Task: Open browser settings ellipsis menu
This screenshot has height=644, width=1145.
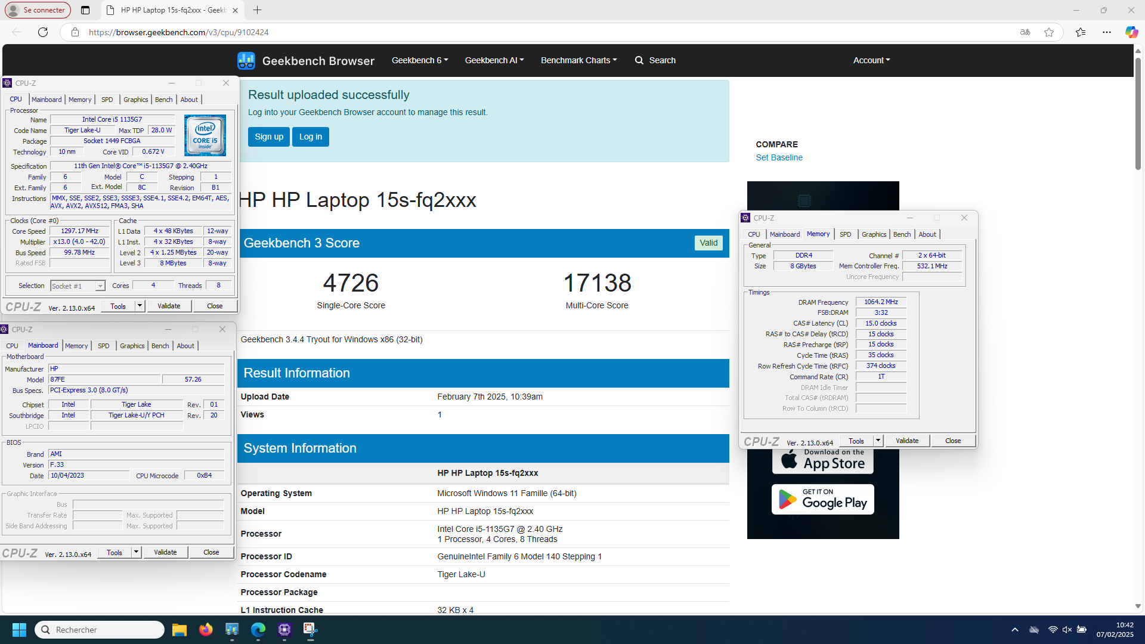Action: pos(1107,32)
